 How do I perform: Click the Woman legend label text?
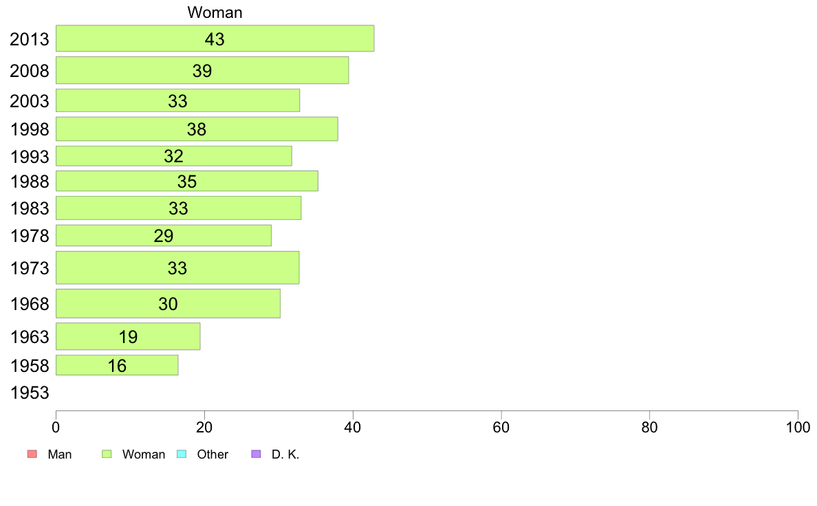[x=144, y=454]
